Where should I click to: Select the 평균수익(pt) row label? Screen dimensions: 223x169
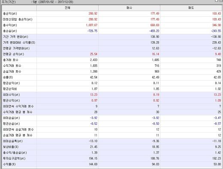pyautogui.click(x=12, y=100)
